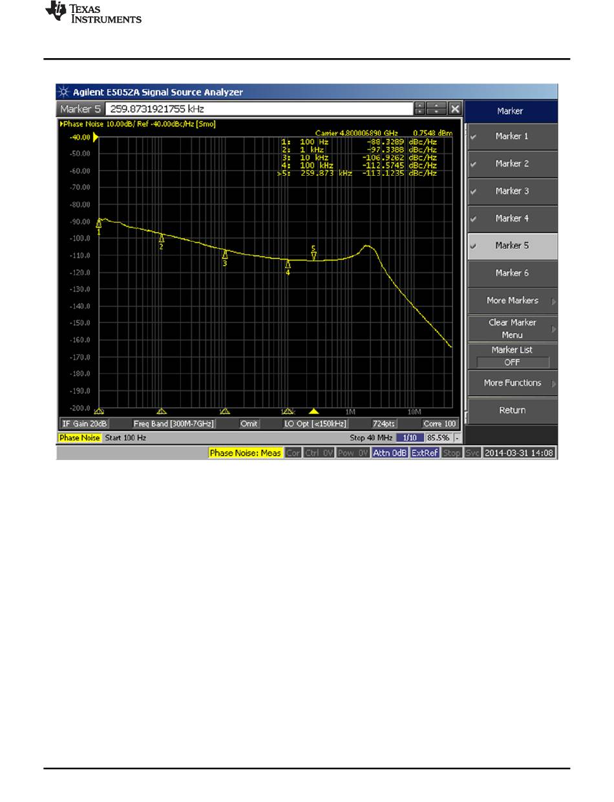Click the reference level arrow at -40.00
614x802 pixels.
[97, 137]
